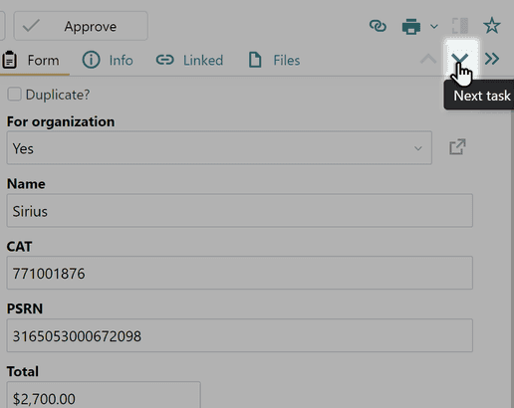Go to previous task up arrow
The image size is (514, 408).
(428, 59)
